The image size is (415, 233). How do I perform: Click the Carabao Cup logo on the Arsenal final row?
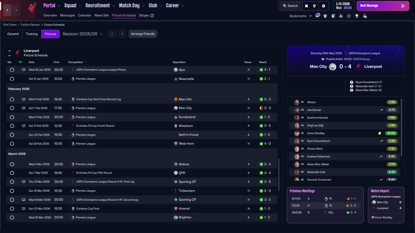coord(73,208)
